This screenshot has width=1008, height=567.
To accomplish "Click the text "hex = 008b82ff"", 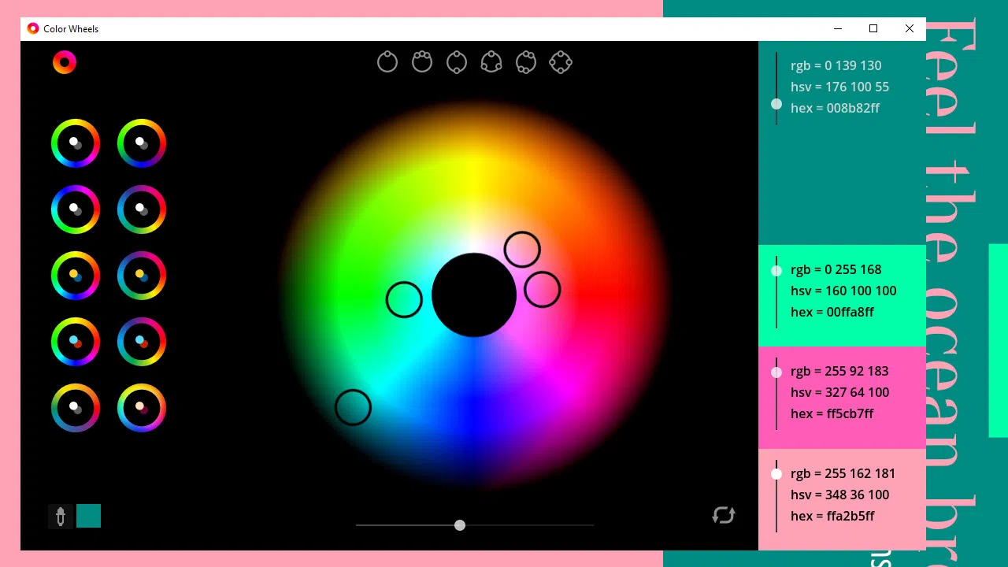I will 835,108.
